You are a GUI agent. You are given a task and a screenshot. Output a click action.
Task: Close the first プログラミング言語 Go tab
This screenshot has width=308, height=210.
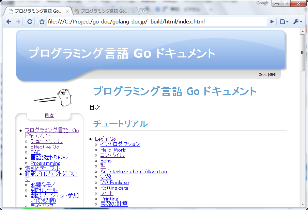pyautogui.click(x=67, y=12)
